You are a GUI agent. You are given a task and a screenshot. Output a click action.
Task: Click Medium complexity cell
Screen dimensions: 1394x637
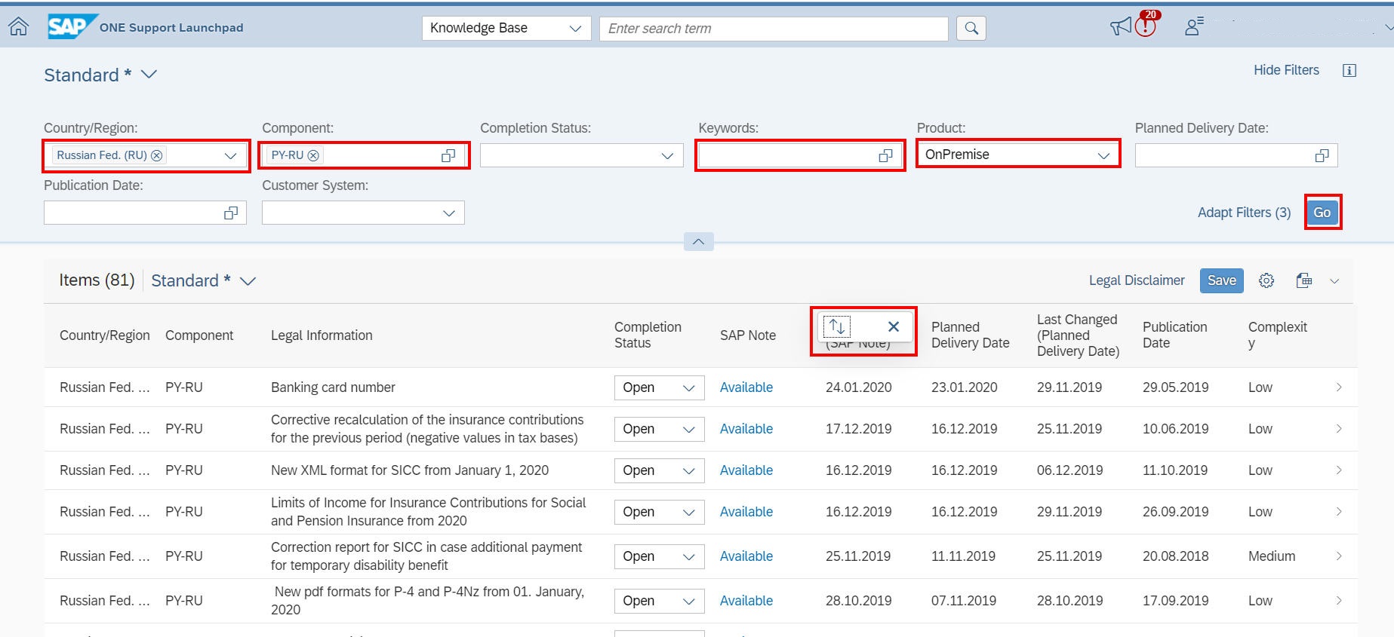(1272, 556)
